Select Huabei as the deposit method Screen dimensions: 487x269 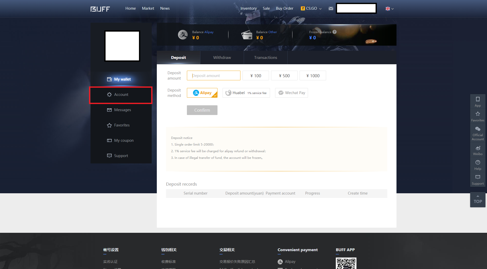[x=246, y=93]
